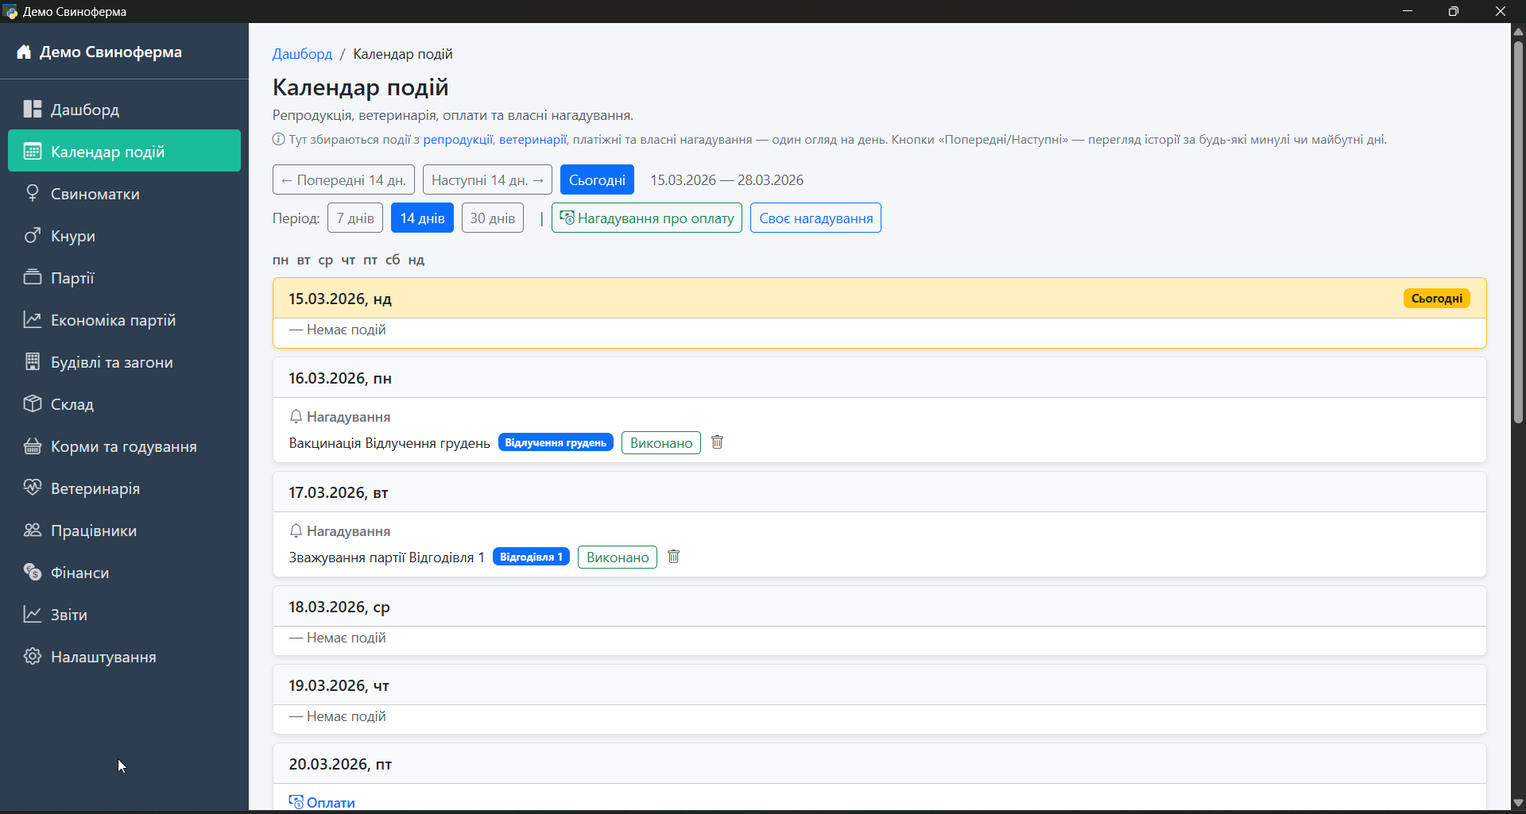The height and width of the screenshot is (814, 1526).
Task: Select the 30 днів period
Action: point(492,218)
